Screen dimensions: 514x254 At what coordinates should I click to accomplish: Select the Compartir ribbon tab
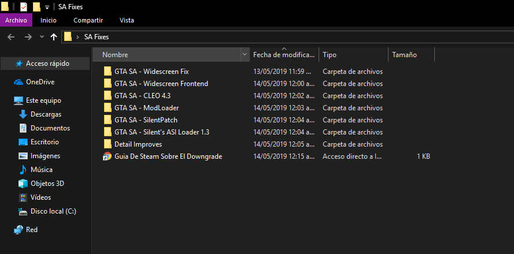pos(88,20)
